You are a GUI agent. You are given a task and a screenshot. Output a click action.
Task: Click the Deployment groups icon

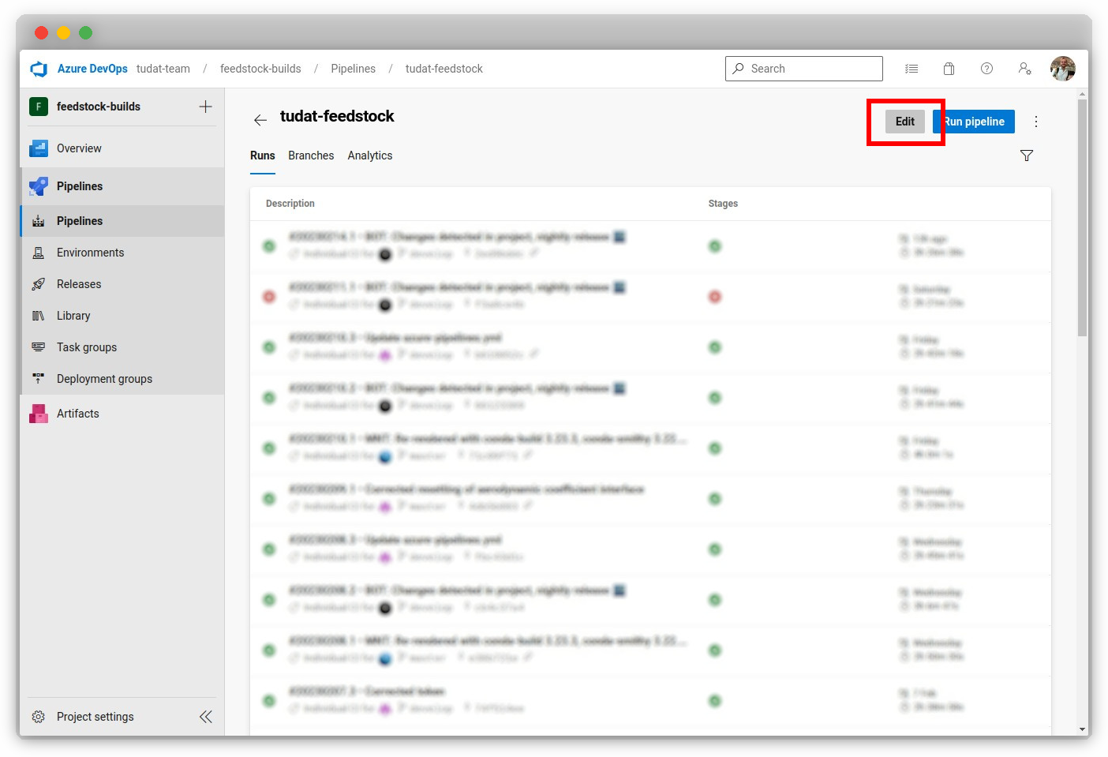tap(38, 379)
